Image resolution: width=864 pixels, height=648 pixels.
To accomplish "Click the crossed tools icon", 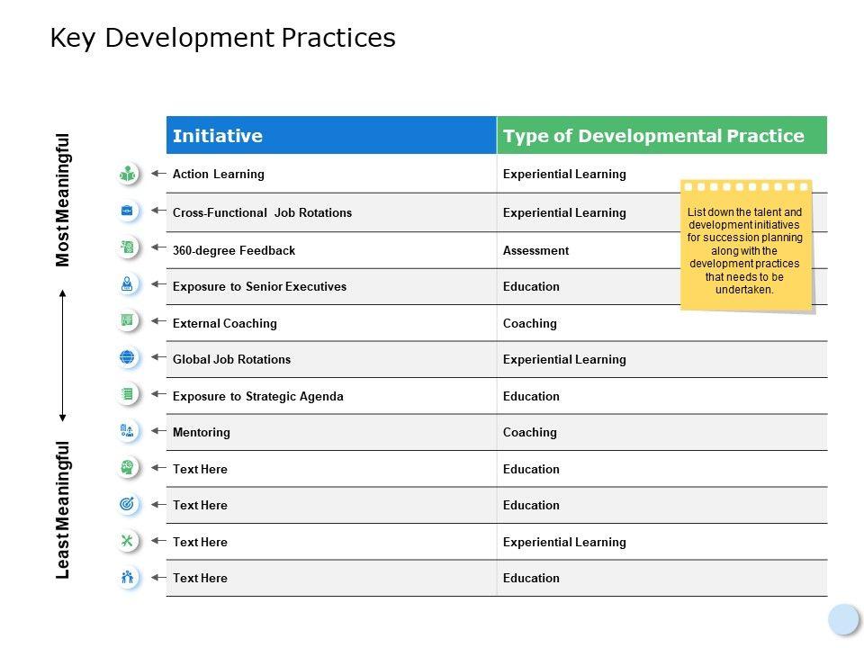I will click(x=128, y=541).
